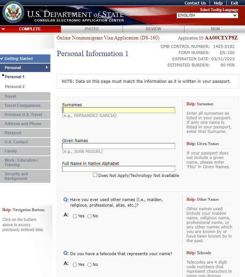Click the Help: Navigation Buttons heading
This screenshot has height=277, width=245.
coord(23,210)
